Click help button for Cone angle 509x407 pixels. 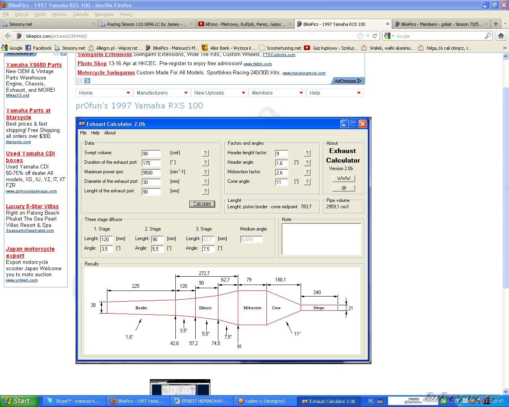(307, 182)
